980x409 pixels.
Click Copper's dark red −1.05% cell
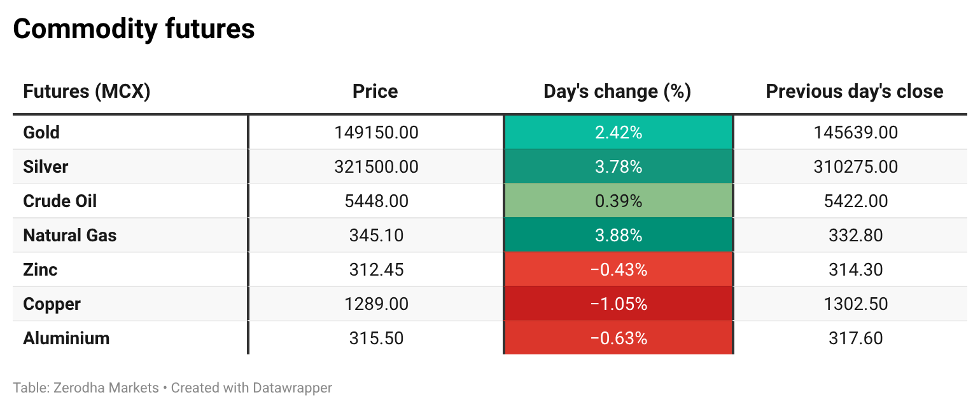coord(618,304)
